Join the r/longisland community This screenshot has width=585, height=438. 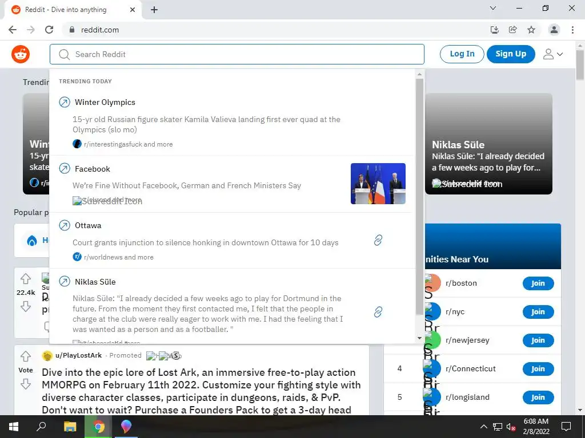[538, 398]
